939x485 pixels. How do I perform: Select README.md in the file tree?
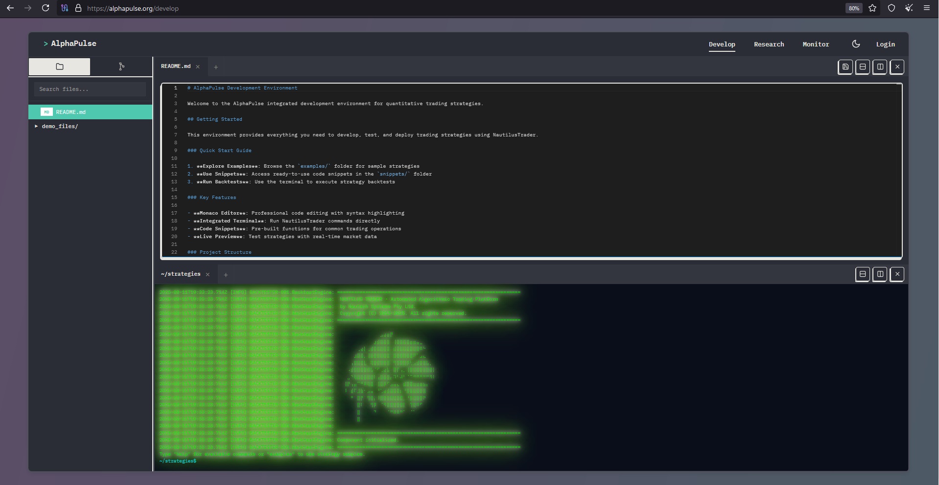pos(91,112)
